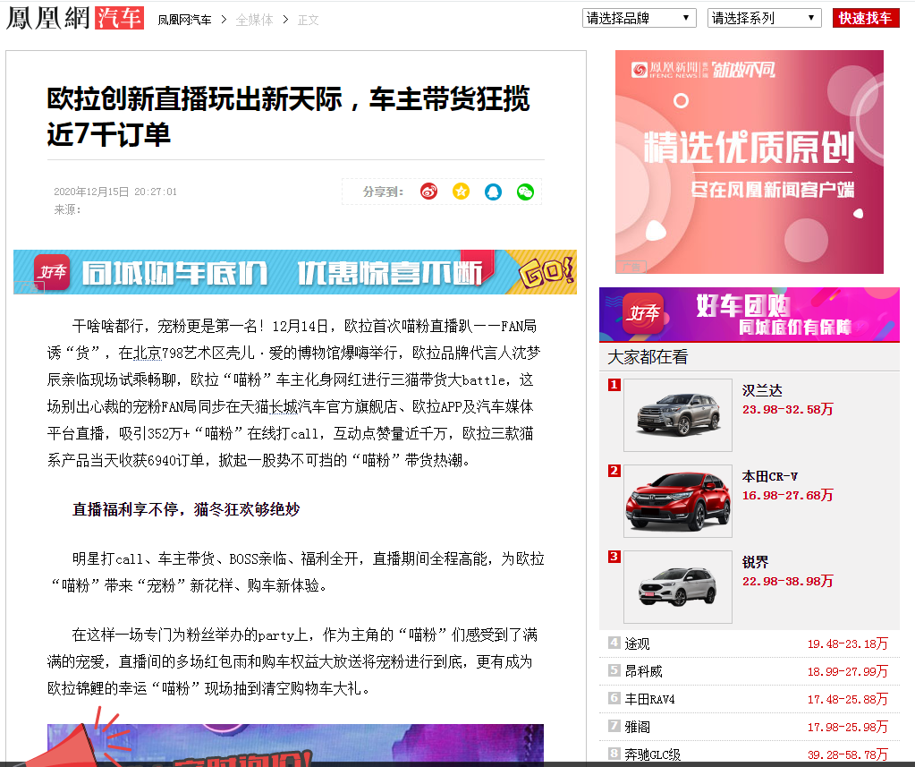Open the 凤凰网 logo at top left

point(47,18)
